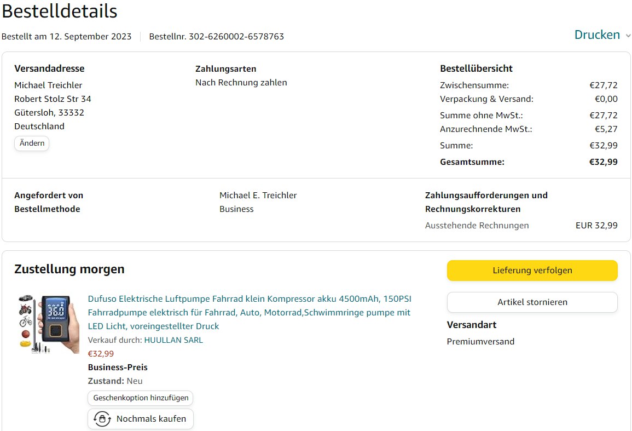Viewport: 632px width, 431px height.
Task: Open the Drucken print link
Action: pyautogui.click(x=596, y=35)
